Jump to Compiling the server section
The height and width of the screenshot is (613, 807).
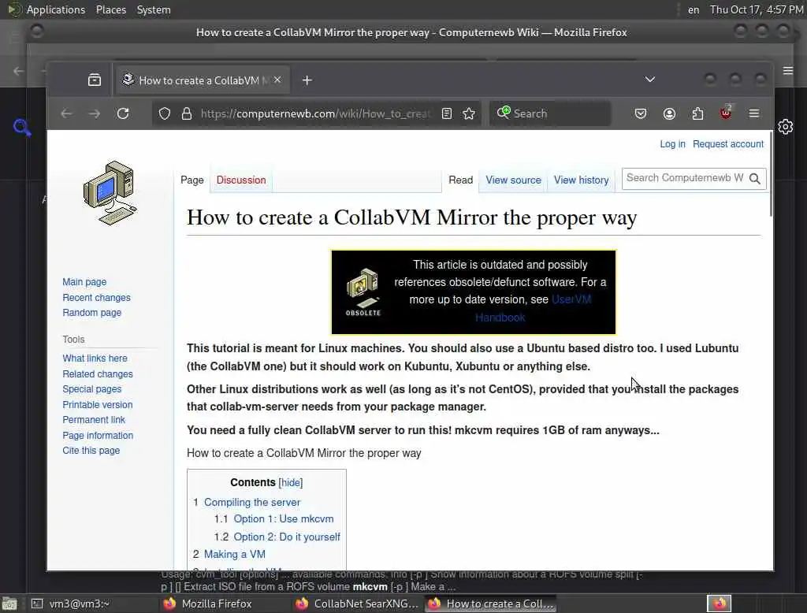pyautogui.click(x=251, y=503)
